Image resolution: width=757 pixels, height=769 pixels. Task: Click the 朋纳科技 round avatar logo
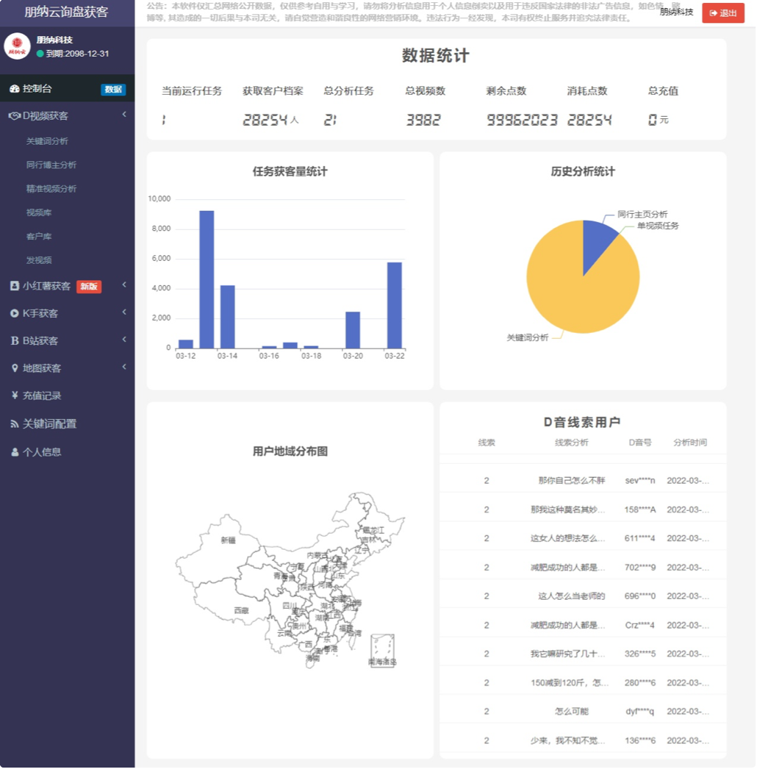[17, 46]
